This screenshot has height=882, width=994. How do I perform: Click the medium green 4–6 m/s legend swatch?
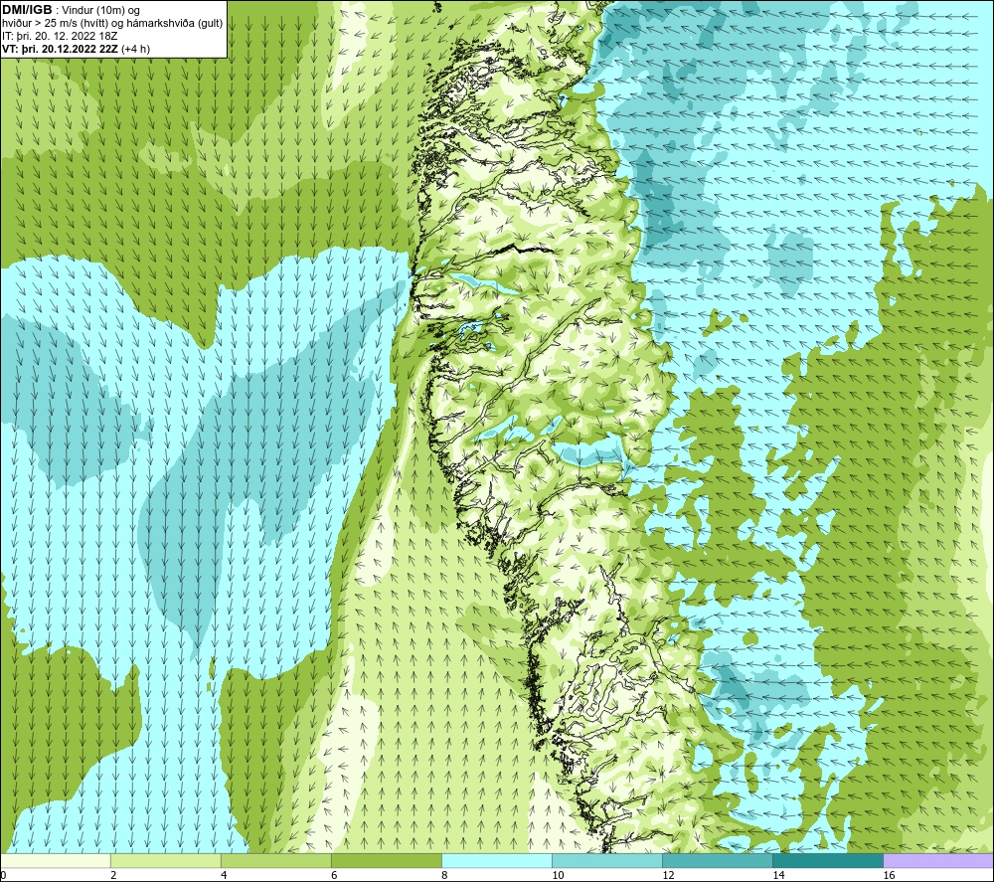point(275,860)
